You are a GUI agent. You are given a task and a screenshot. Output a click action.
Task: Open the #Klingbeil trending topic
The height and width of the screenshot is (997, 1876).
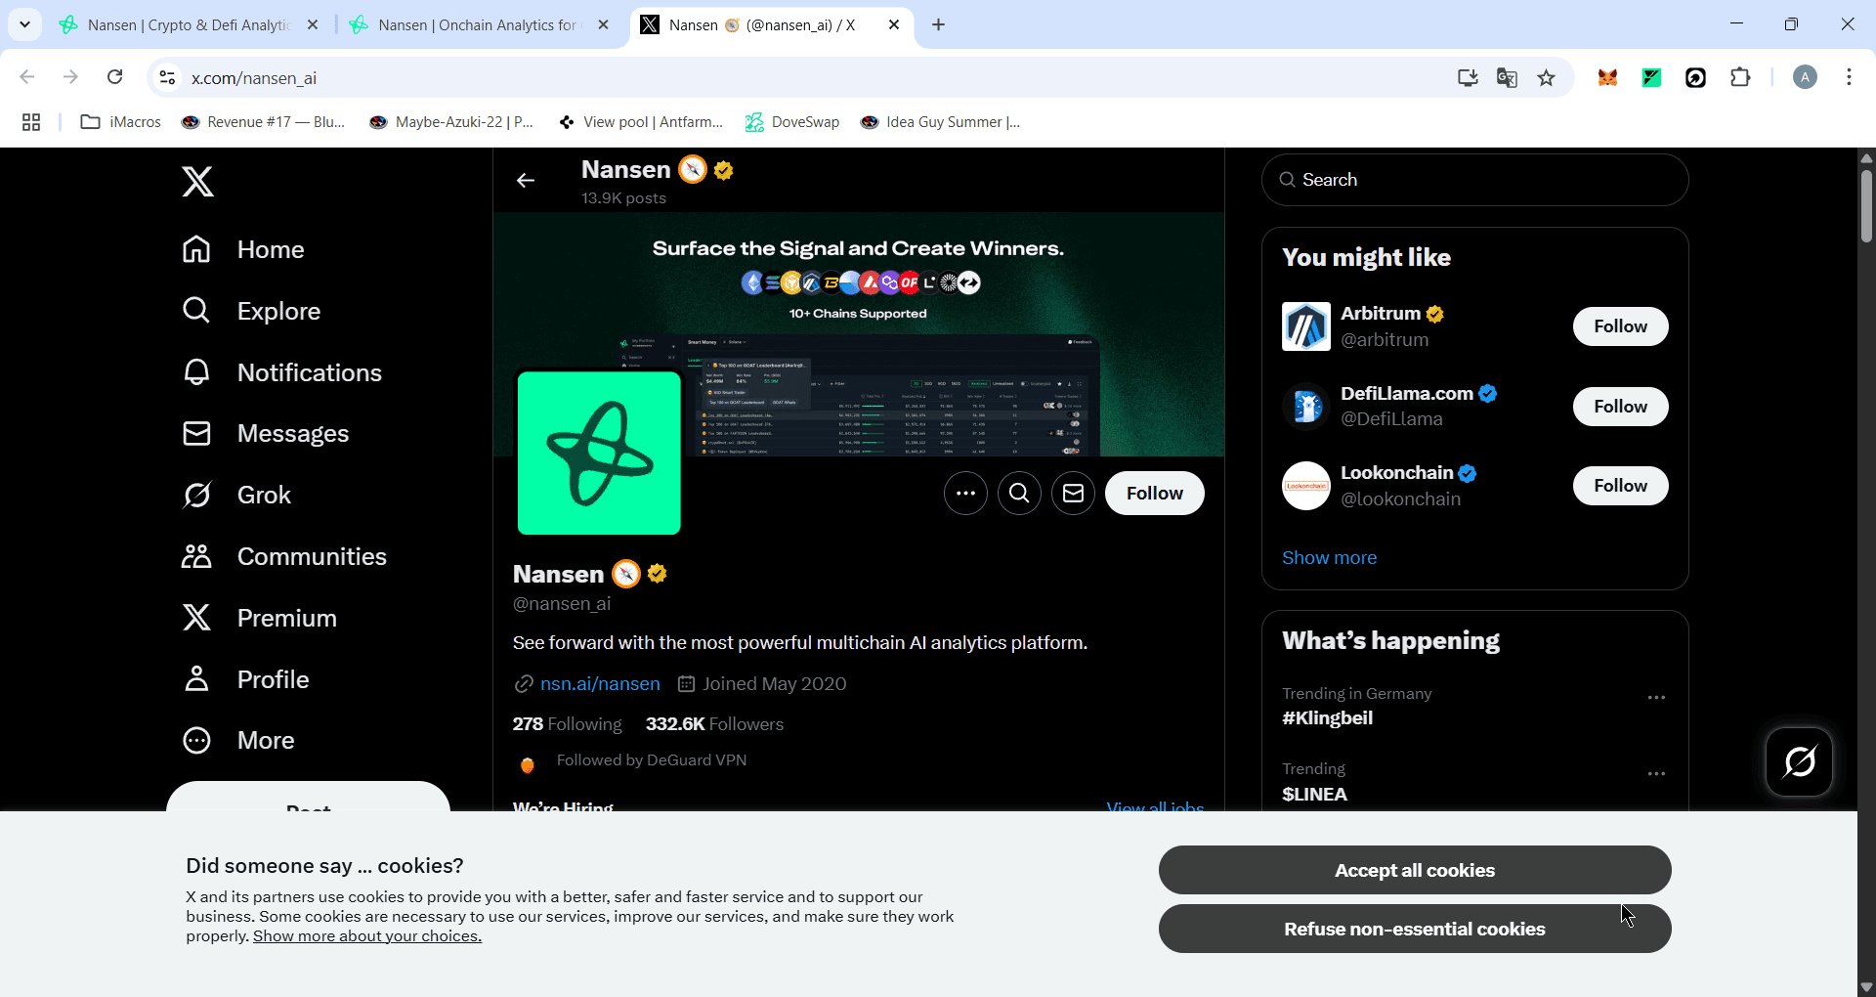[1327, 718]
